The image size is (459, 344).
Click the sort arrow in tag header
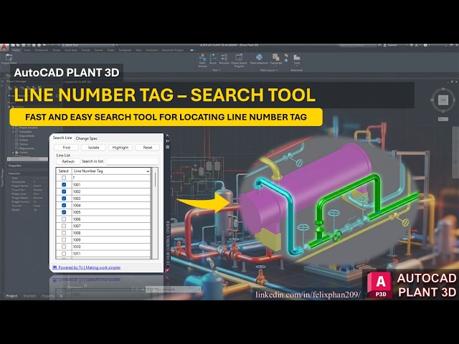point(148,171)
